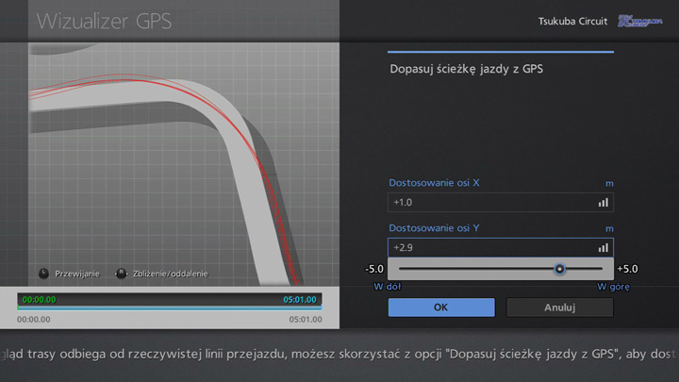The image size is (679, 382).
Task: Click the Tsukuba Circuit label
Action: point(572,21)
